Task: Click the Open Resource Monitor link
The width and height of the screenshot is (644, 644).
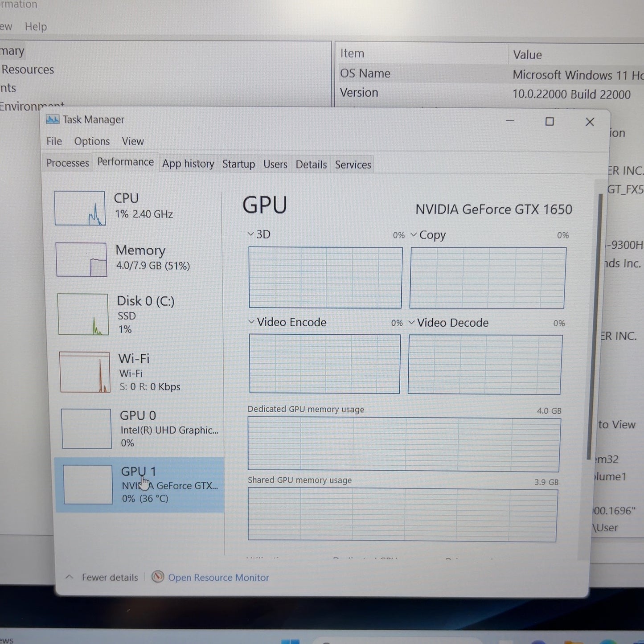Action: click(218, 578)
